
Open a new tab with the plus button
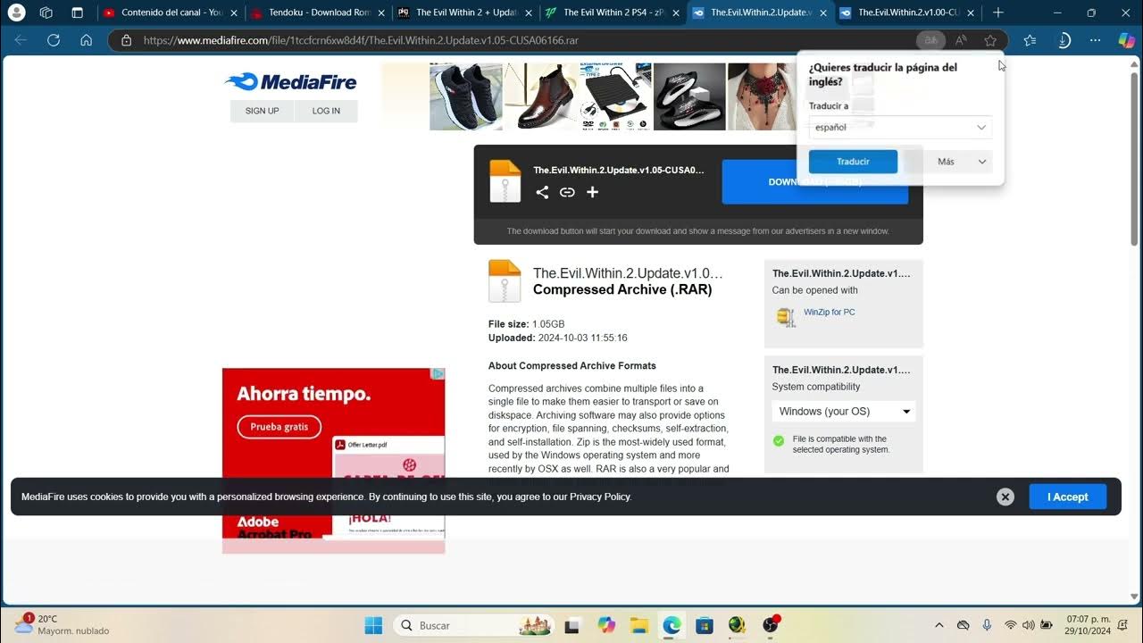pyautogui.click(x=998, y=13)
